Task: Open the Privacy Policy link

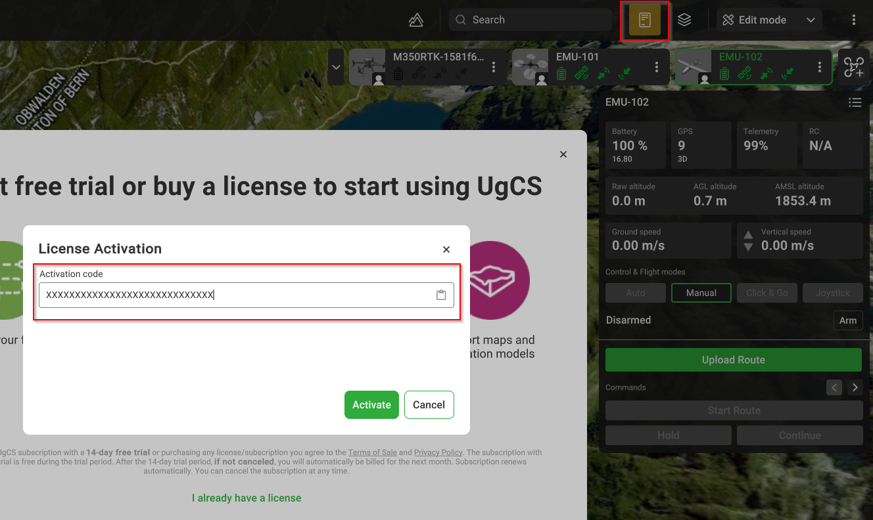Action: coord(438,452)
